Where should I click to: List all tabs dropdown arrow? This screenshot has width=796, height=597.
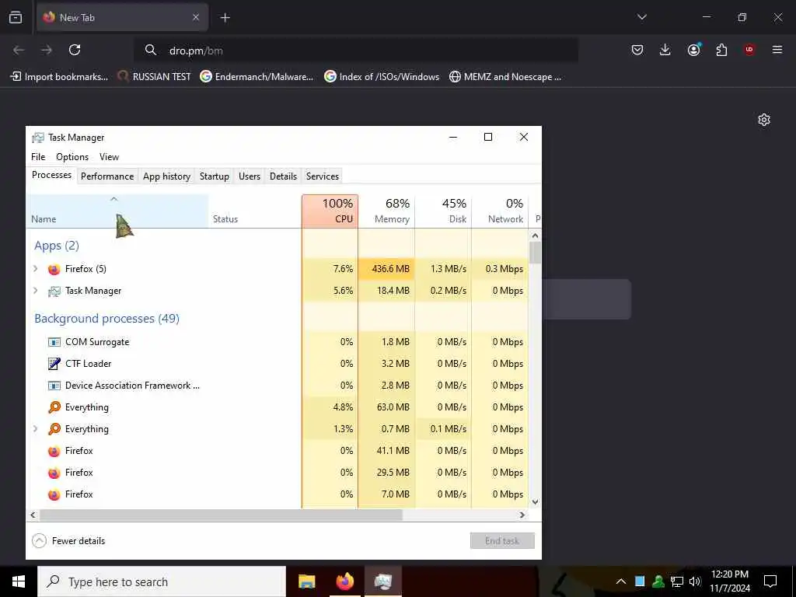coord(641,17)
